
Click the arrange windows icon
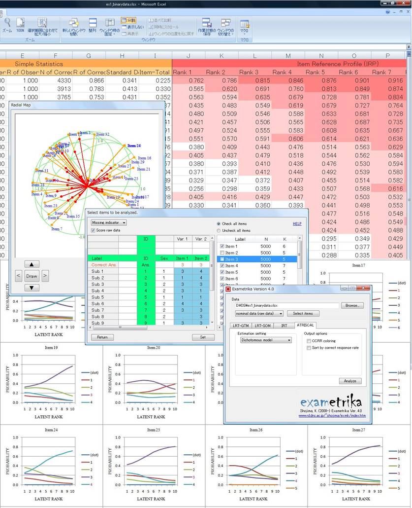coord(93,23)
